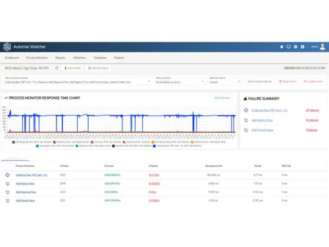Click failures count in Add Stored Value row

154,200
